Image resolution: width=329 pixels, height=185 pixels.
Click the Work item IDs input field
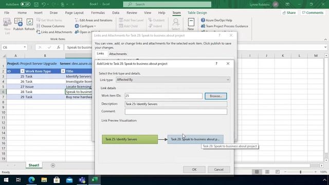tap(163, 96)
